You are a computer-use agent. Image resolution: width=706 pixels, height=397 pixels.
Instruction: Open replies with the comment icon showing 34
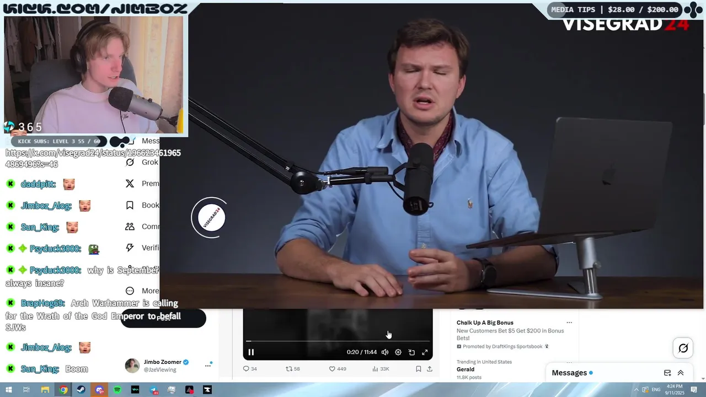250,369
